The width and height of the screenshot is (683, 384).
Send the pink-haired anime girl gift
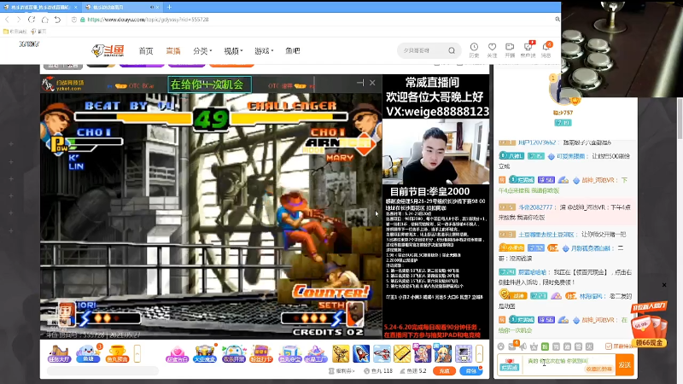(x=423, y=353)
